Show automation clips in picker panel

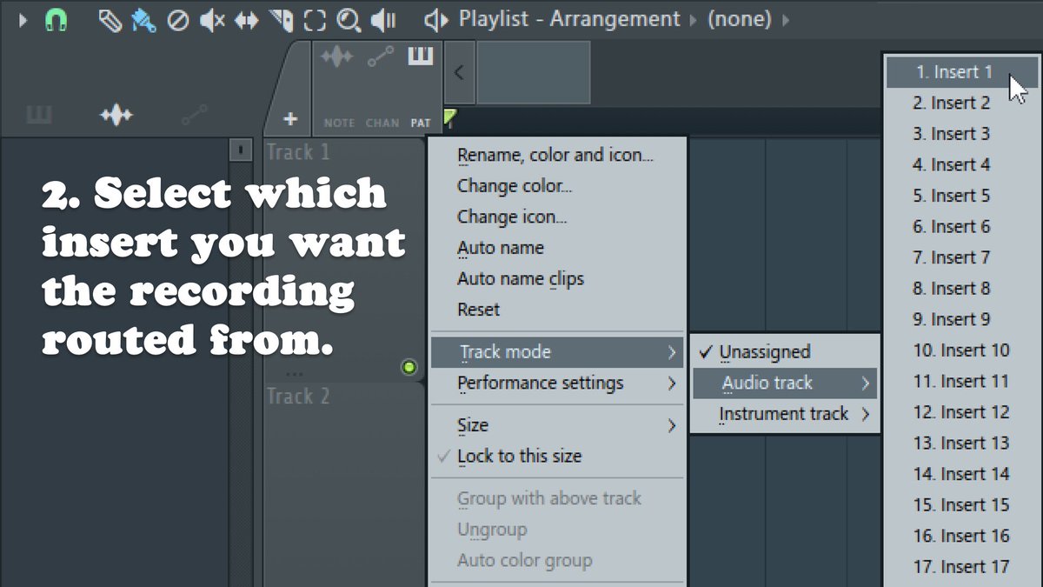(195, 115)
